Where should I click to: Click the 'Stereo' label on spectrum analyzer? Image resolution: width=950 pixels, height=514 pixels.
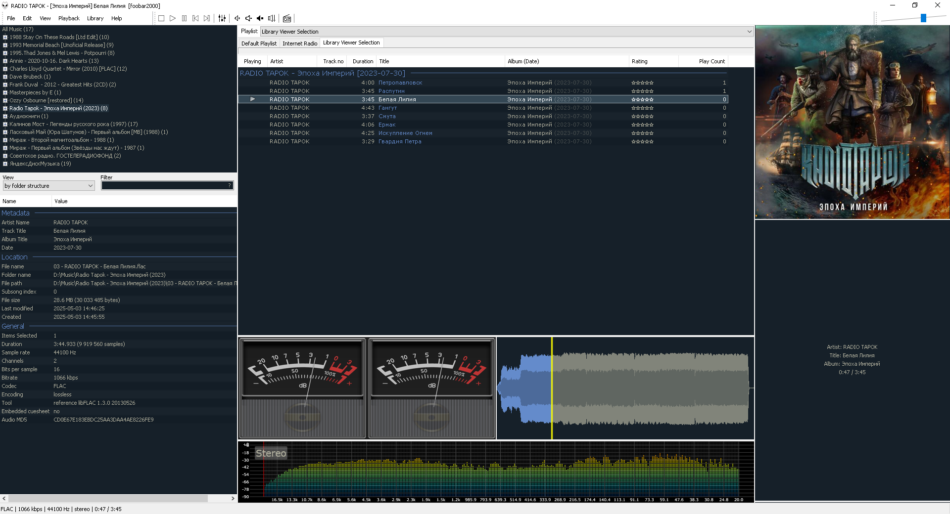coord(271,453)
